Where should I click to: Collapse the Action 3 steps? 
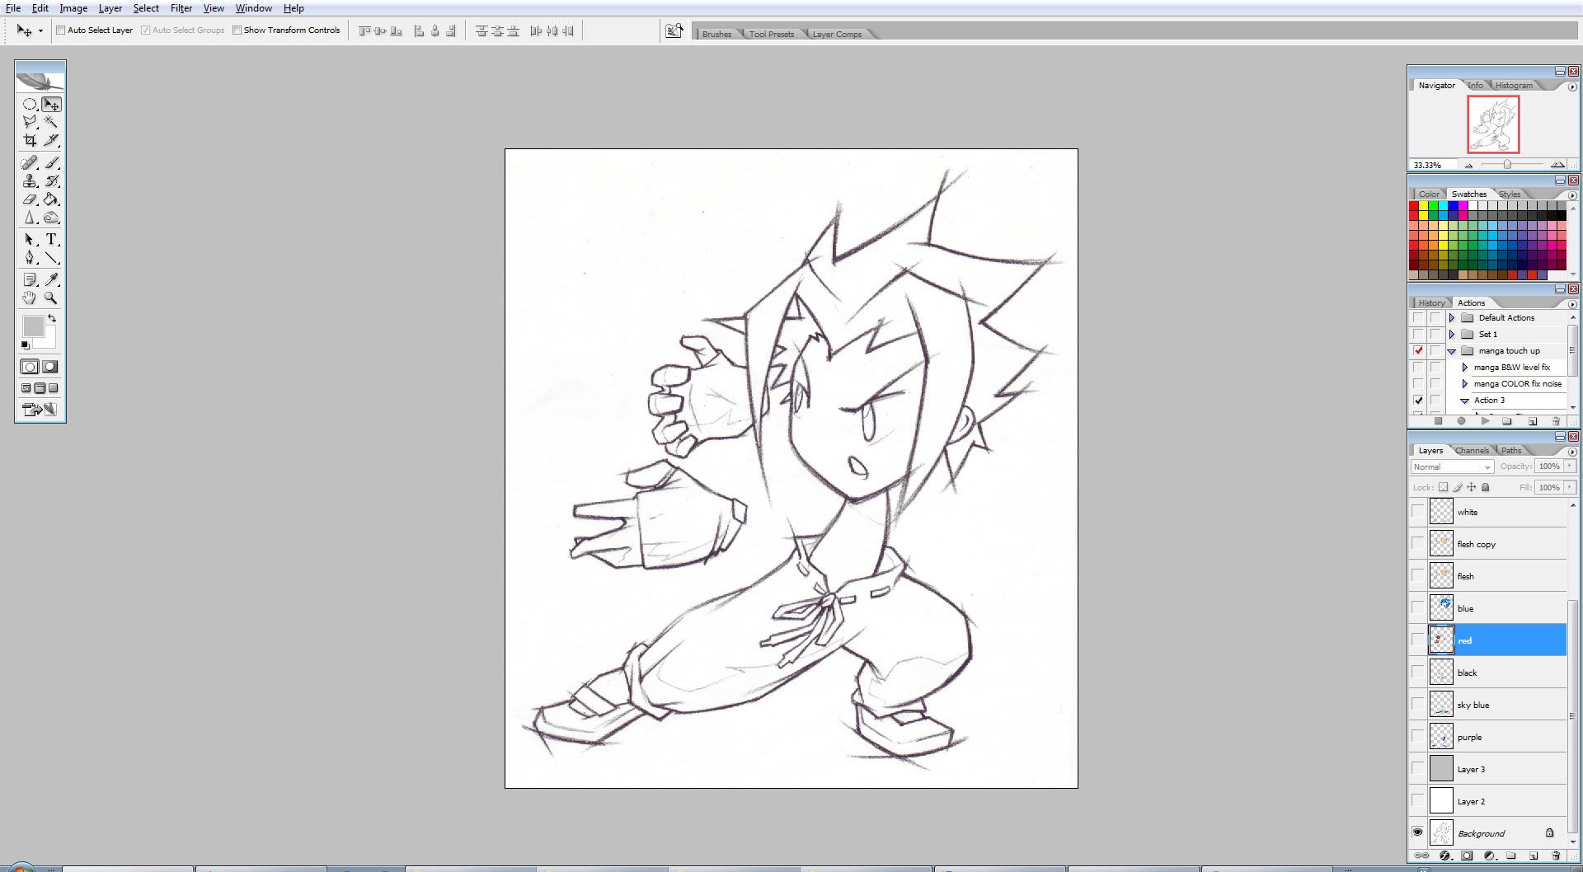coord(1465,401)
